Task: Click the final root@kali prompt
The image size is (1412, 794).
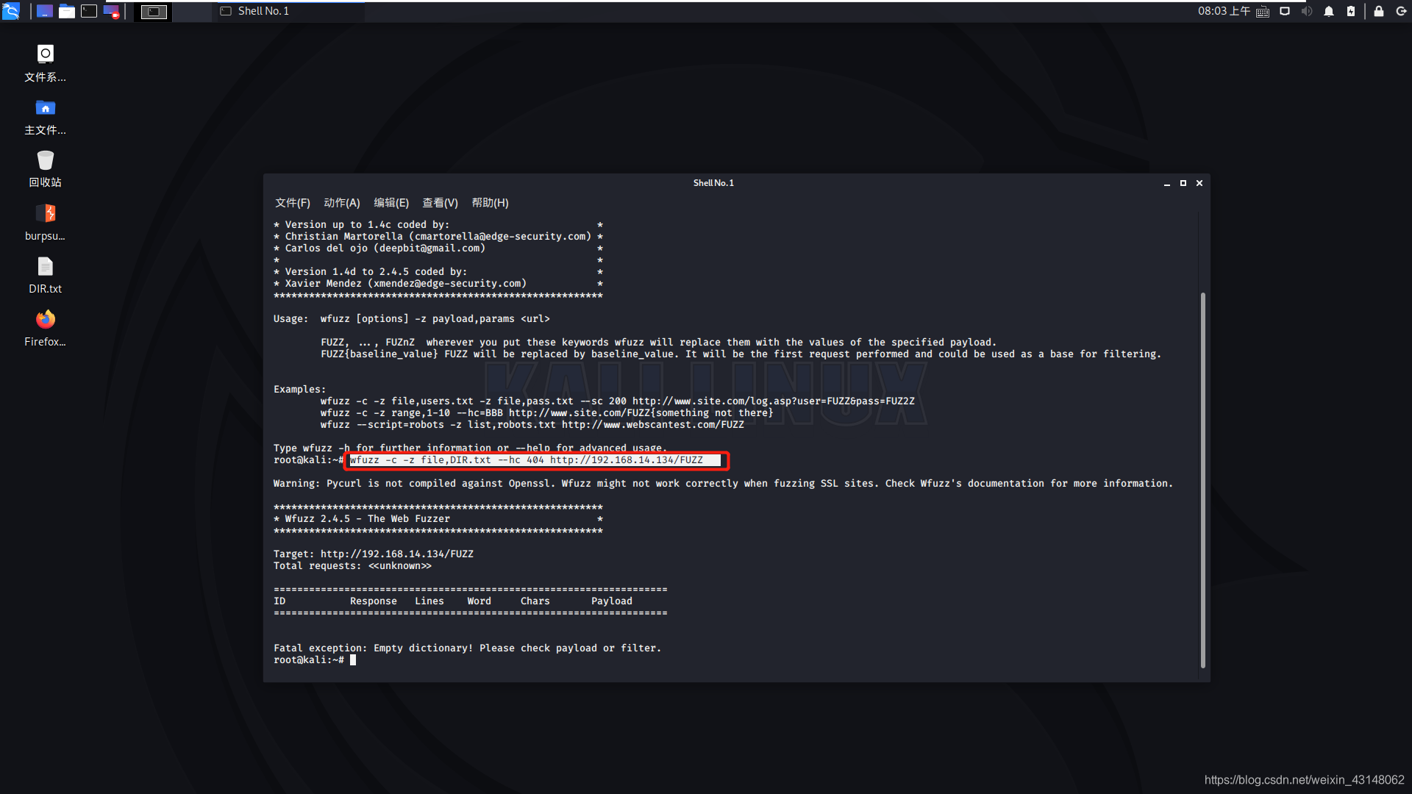Action: pyautogui.click(x=309, y=660)
